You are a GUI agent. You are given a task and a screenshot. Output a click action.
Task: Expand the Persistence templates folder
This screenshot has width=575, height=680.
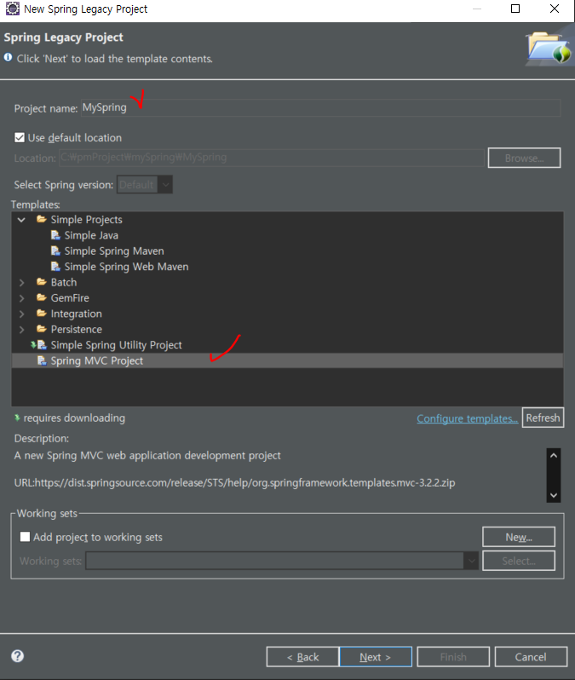tap(21, 330)
